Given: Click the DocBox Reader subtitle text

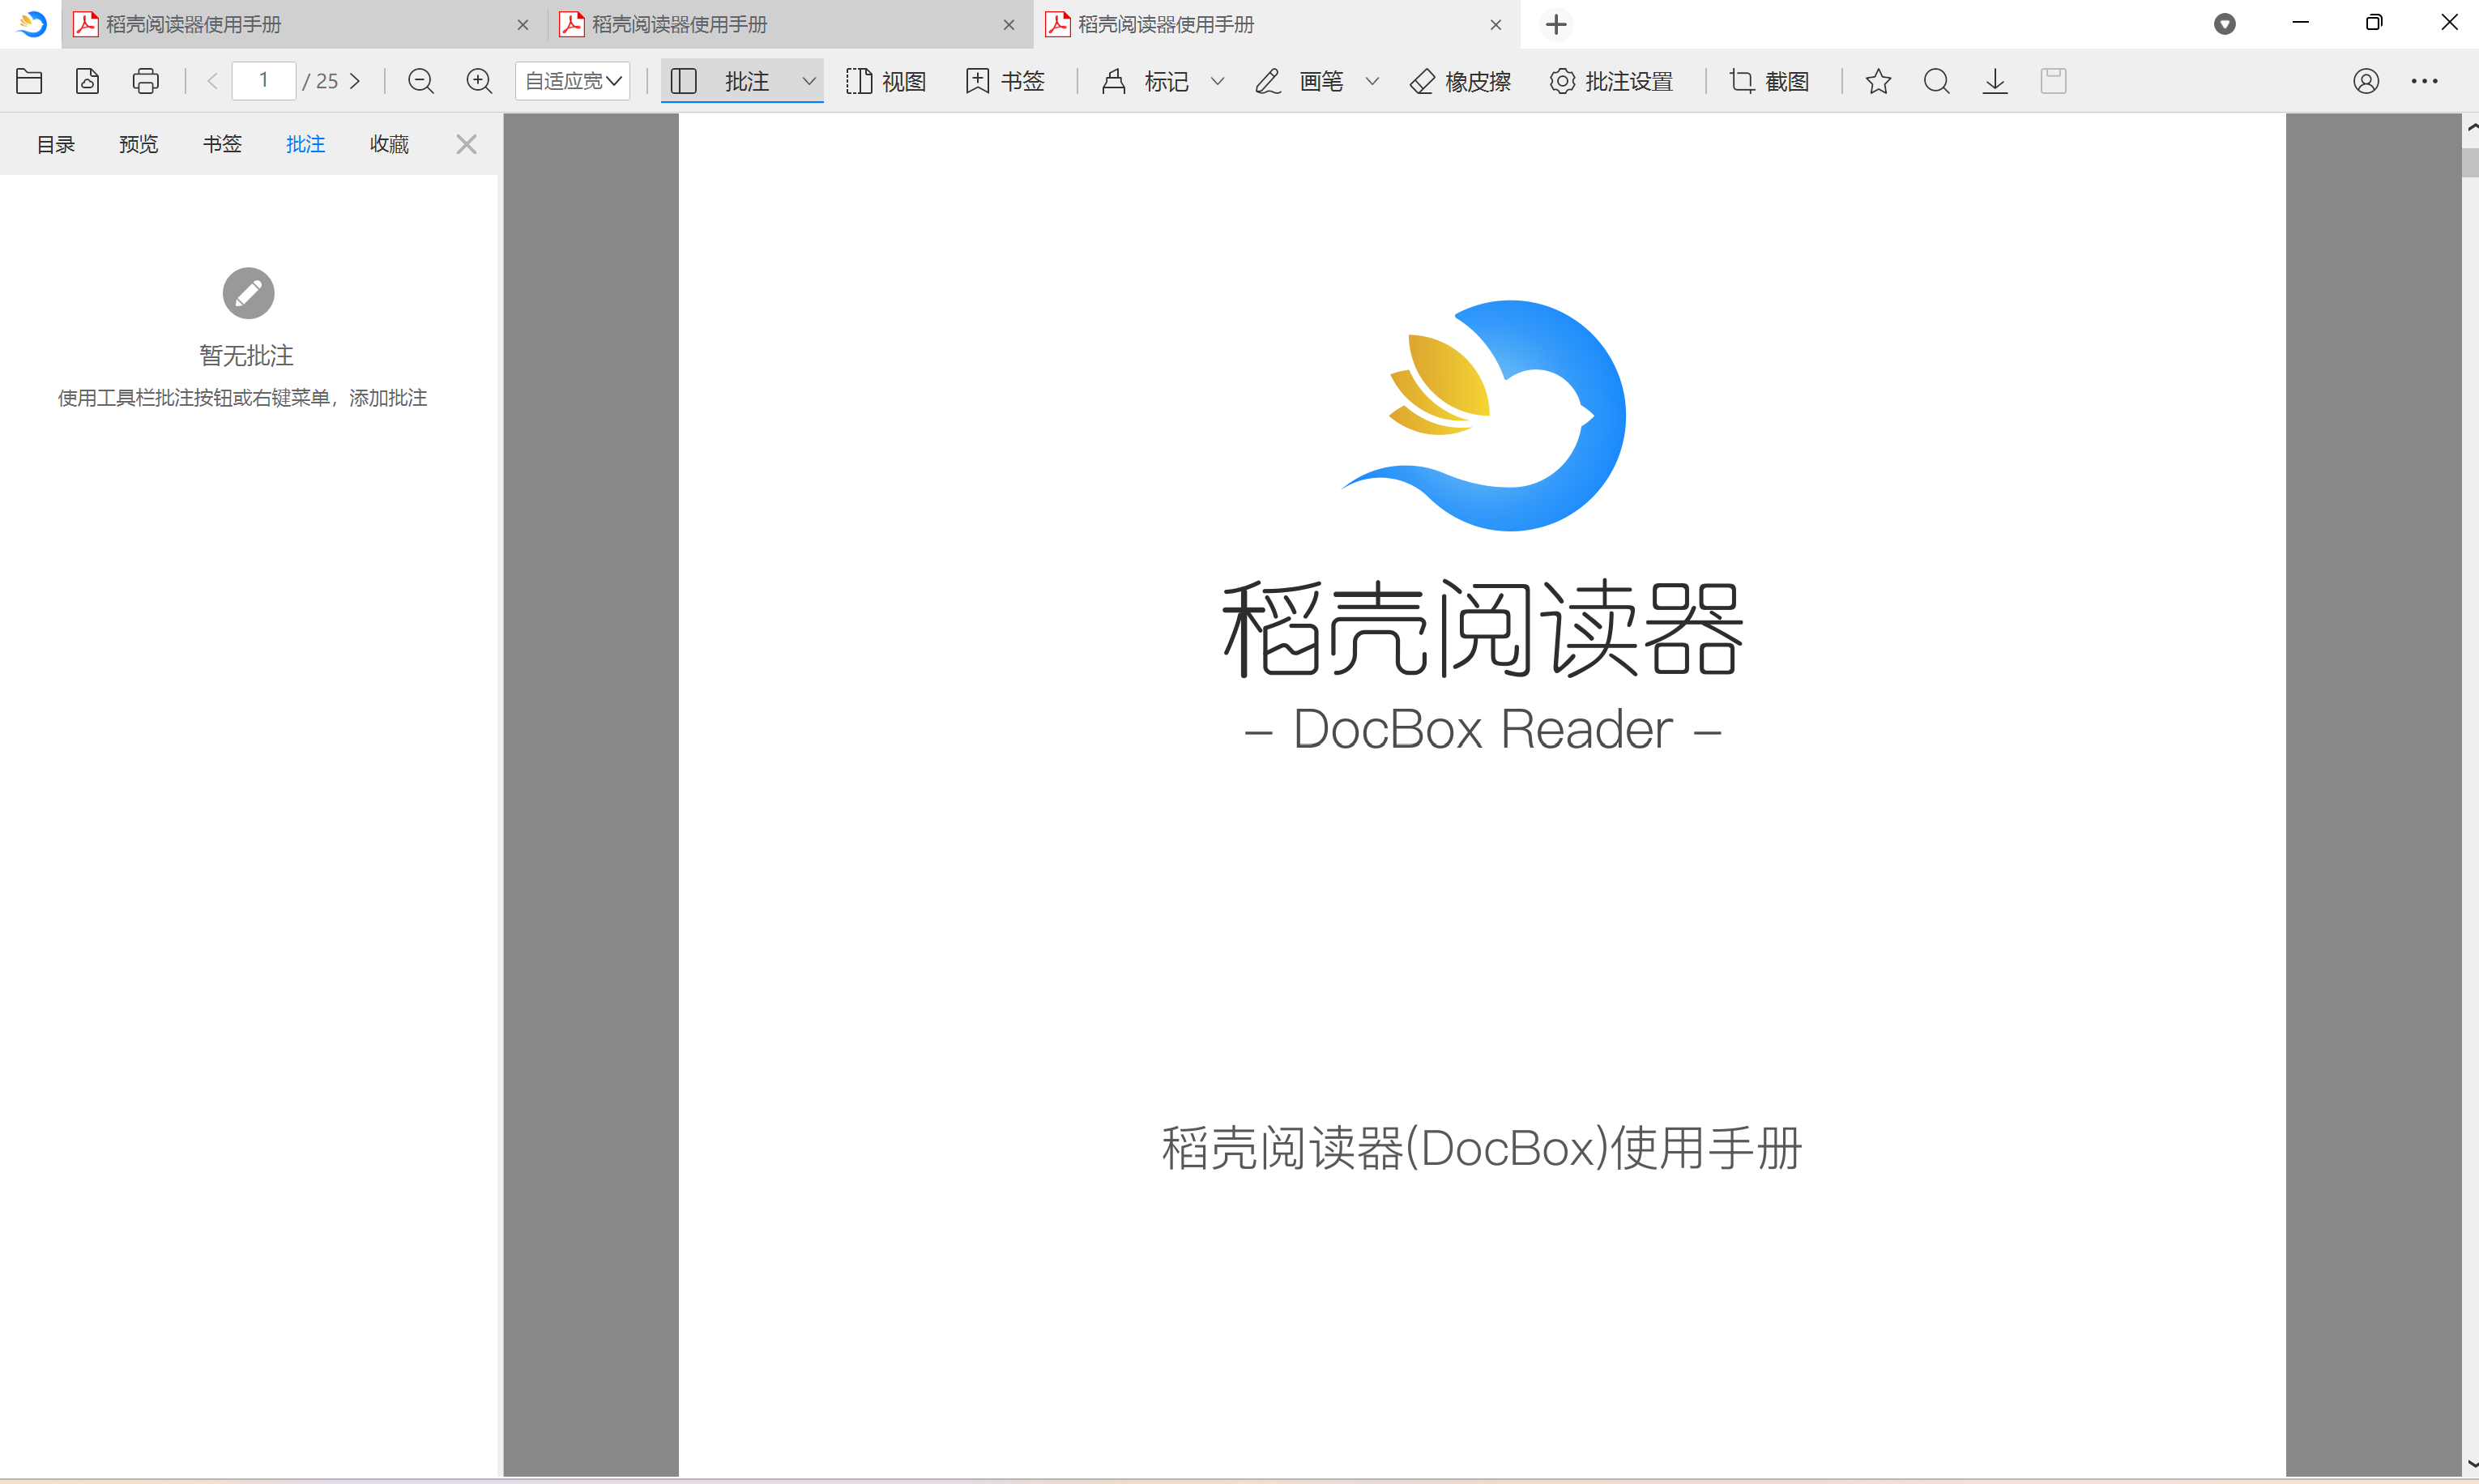Looking at the screenshot, I should (1483, 729).
